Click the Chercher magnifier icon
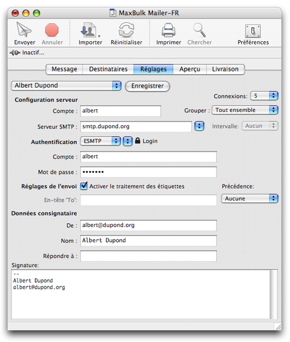290x342 pixels. (200, 30)
